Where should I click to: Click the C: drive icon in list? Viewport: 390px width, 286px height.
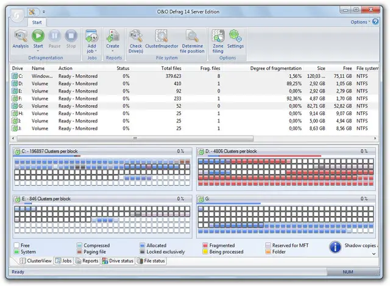[15, 76]
